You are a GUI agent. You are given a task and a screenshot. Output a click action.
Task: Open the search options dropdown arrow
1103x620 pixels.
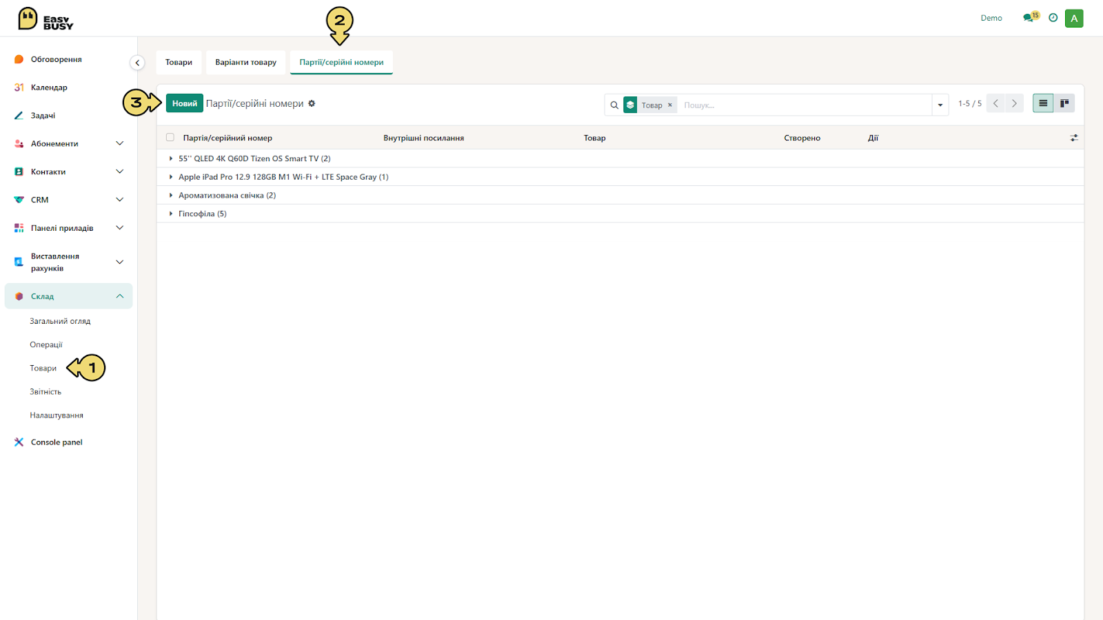(x=940, y=105)
